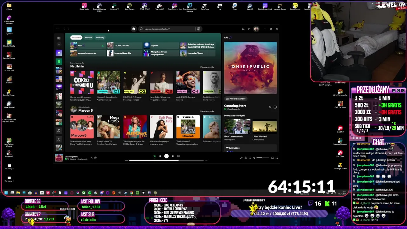Enter full screen player
Viewport: 407px width, 229px height.
tap(277, 158)
